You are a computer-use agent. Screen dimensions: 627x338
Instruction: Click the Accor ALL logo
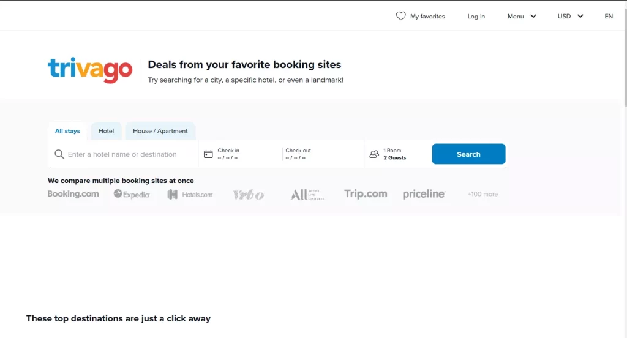point(307,194)
